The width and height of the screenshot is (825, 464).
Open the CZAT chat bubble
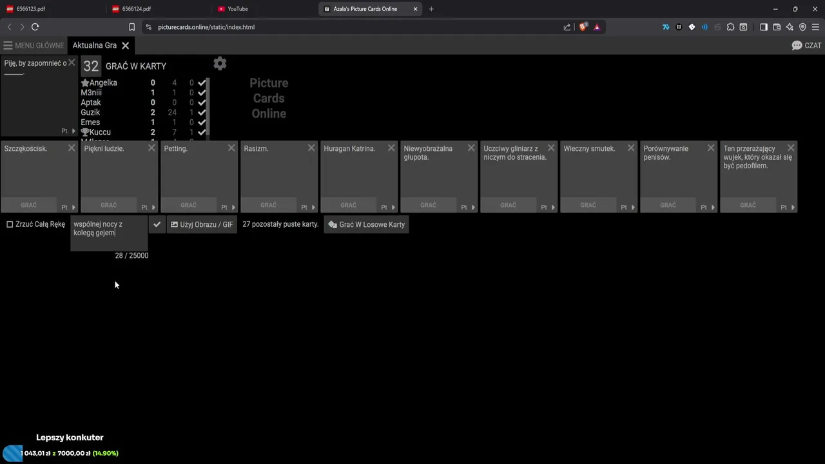806,46
